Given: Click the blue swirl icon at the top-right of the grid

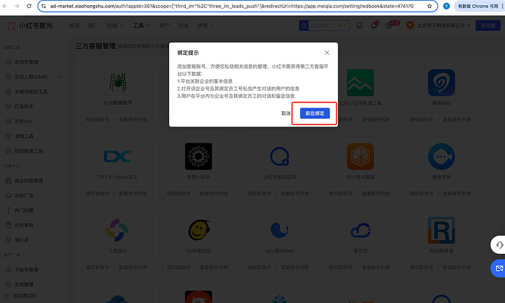Looking at the screenshot, I should click(441, 83).
